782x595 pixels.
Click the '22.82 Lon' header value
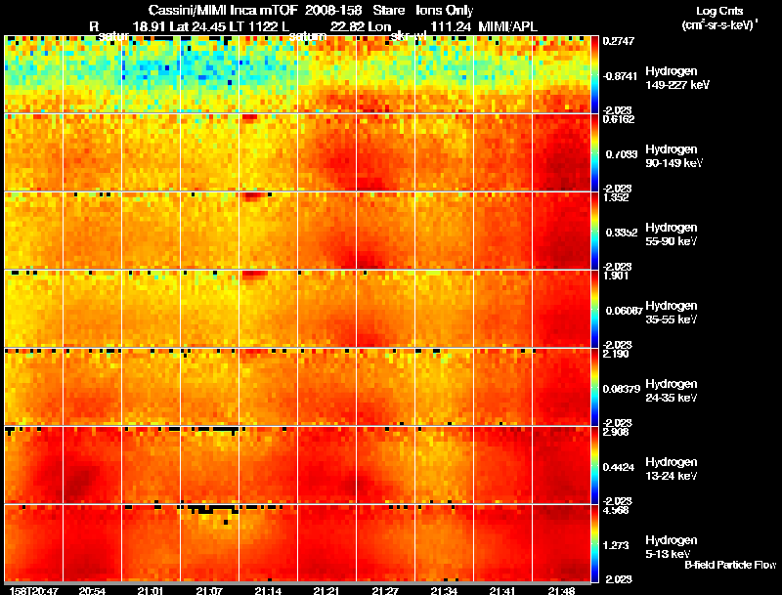360,27
